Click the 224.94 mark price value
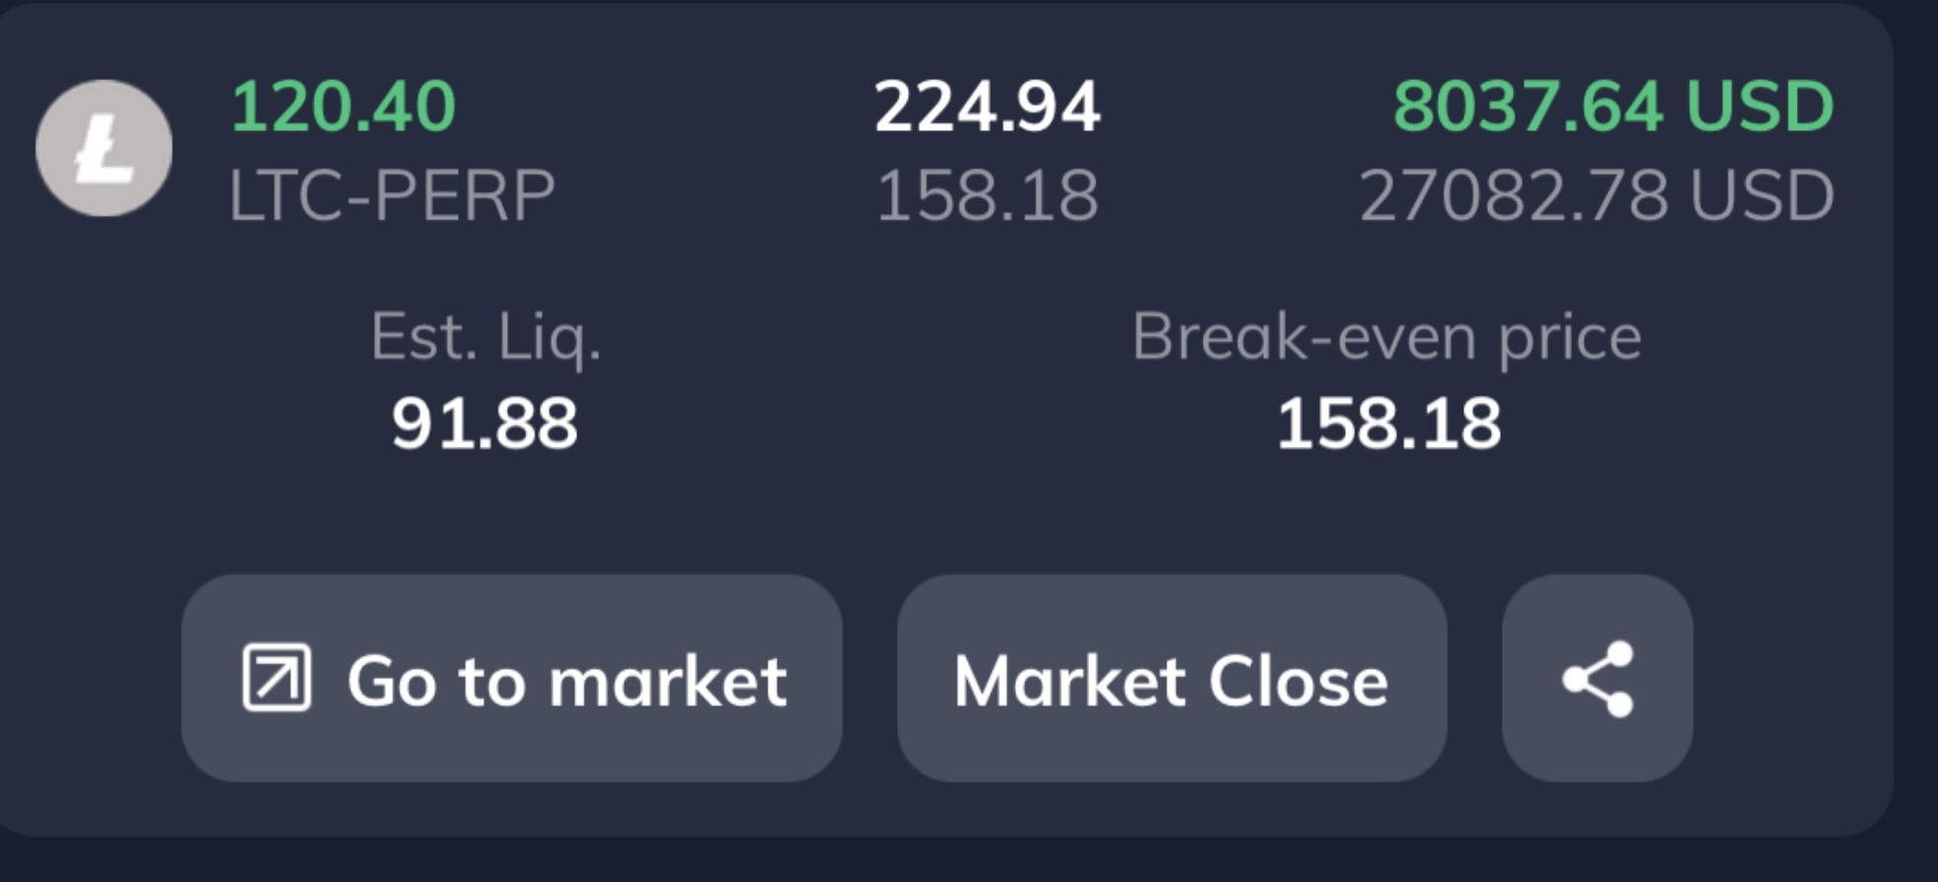The image size is (1938, 882). (987, 106)
